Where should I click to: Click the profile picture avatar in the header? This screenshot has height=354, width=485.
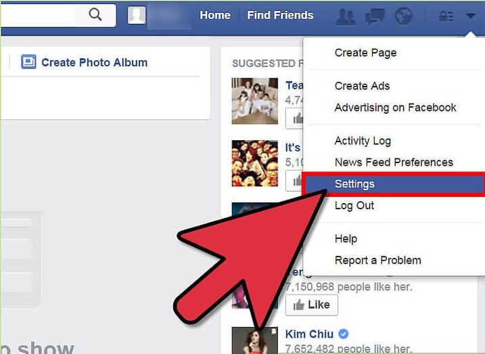click(137, 15)
